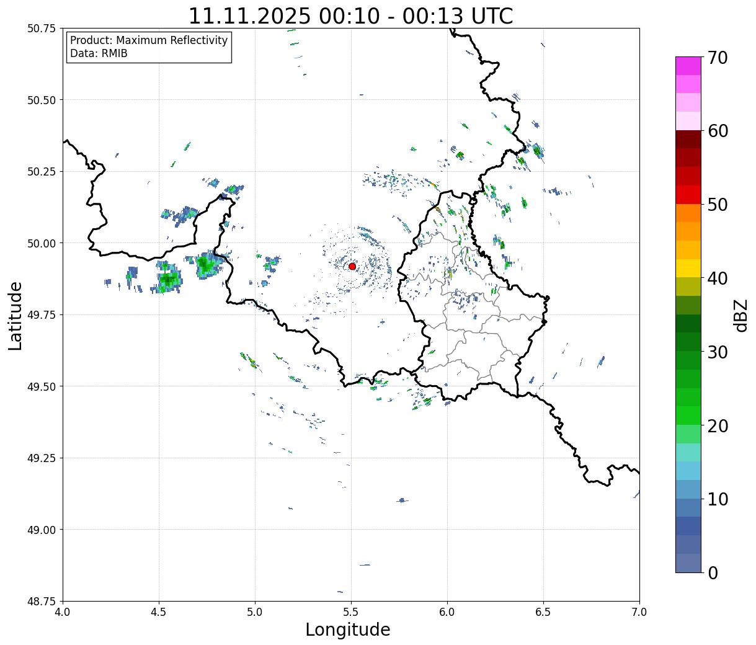Click the colorbar tick label 20
Viewport: 756px width, 645px height.
tap(717, 426)
